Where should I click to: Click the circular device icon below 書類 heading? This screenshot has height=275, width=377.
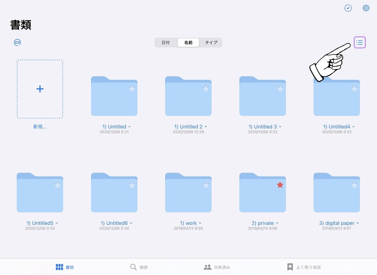tap(17, 42)
